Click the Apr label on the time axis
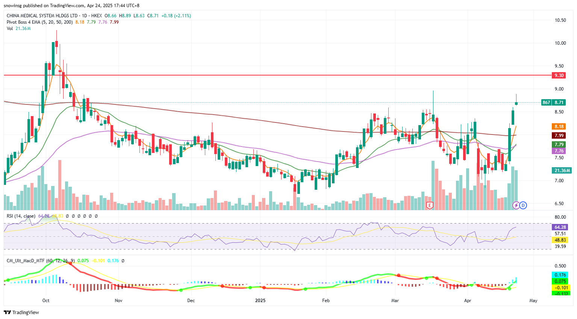 tap(468, 301)
